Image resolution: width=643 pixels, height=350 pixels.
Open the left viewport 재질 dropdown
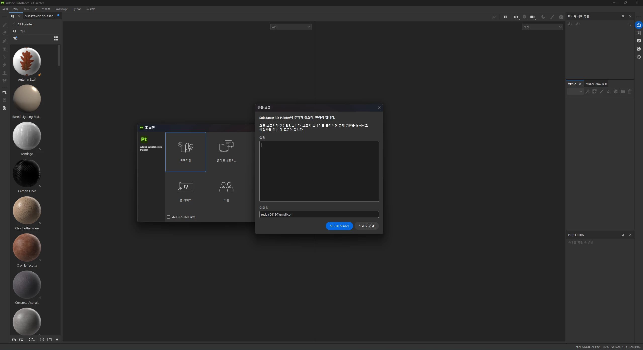tap(291, 27)
